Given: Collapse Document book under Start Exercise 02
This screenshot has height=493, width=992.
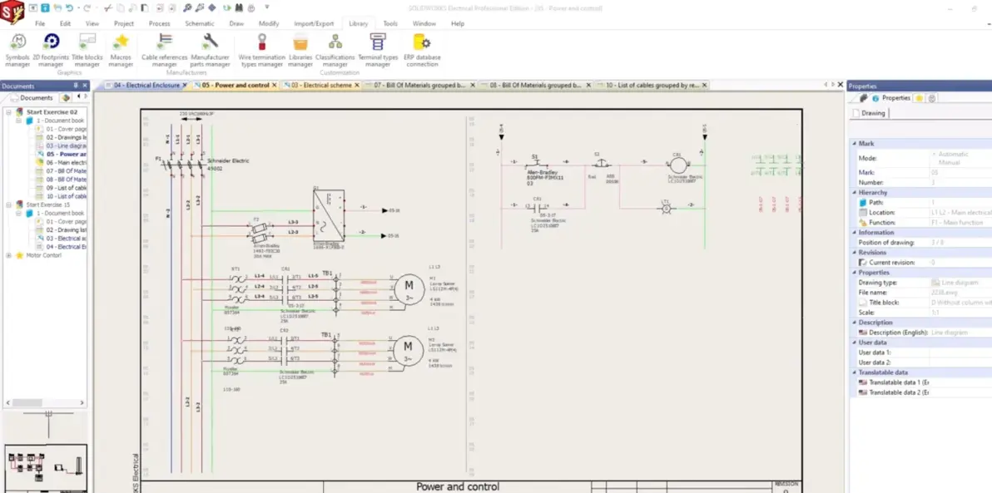Looking at the screenshot, I should coord(19,120).
